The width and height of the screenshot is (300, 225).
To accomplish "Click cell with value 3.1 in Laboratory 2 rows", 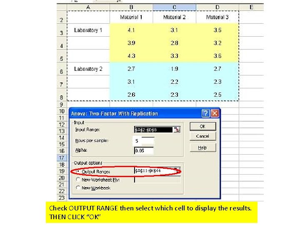I will coord(131,82).
